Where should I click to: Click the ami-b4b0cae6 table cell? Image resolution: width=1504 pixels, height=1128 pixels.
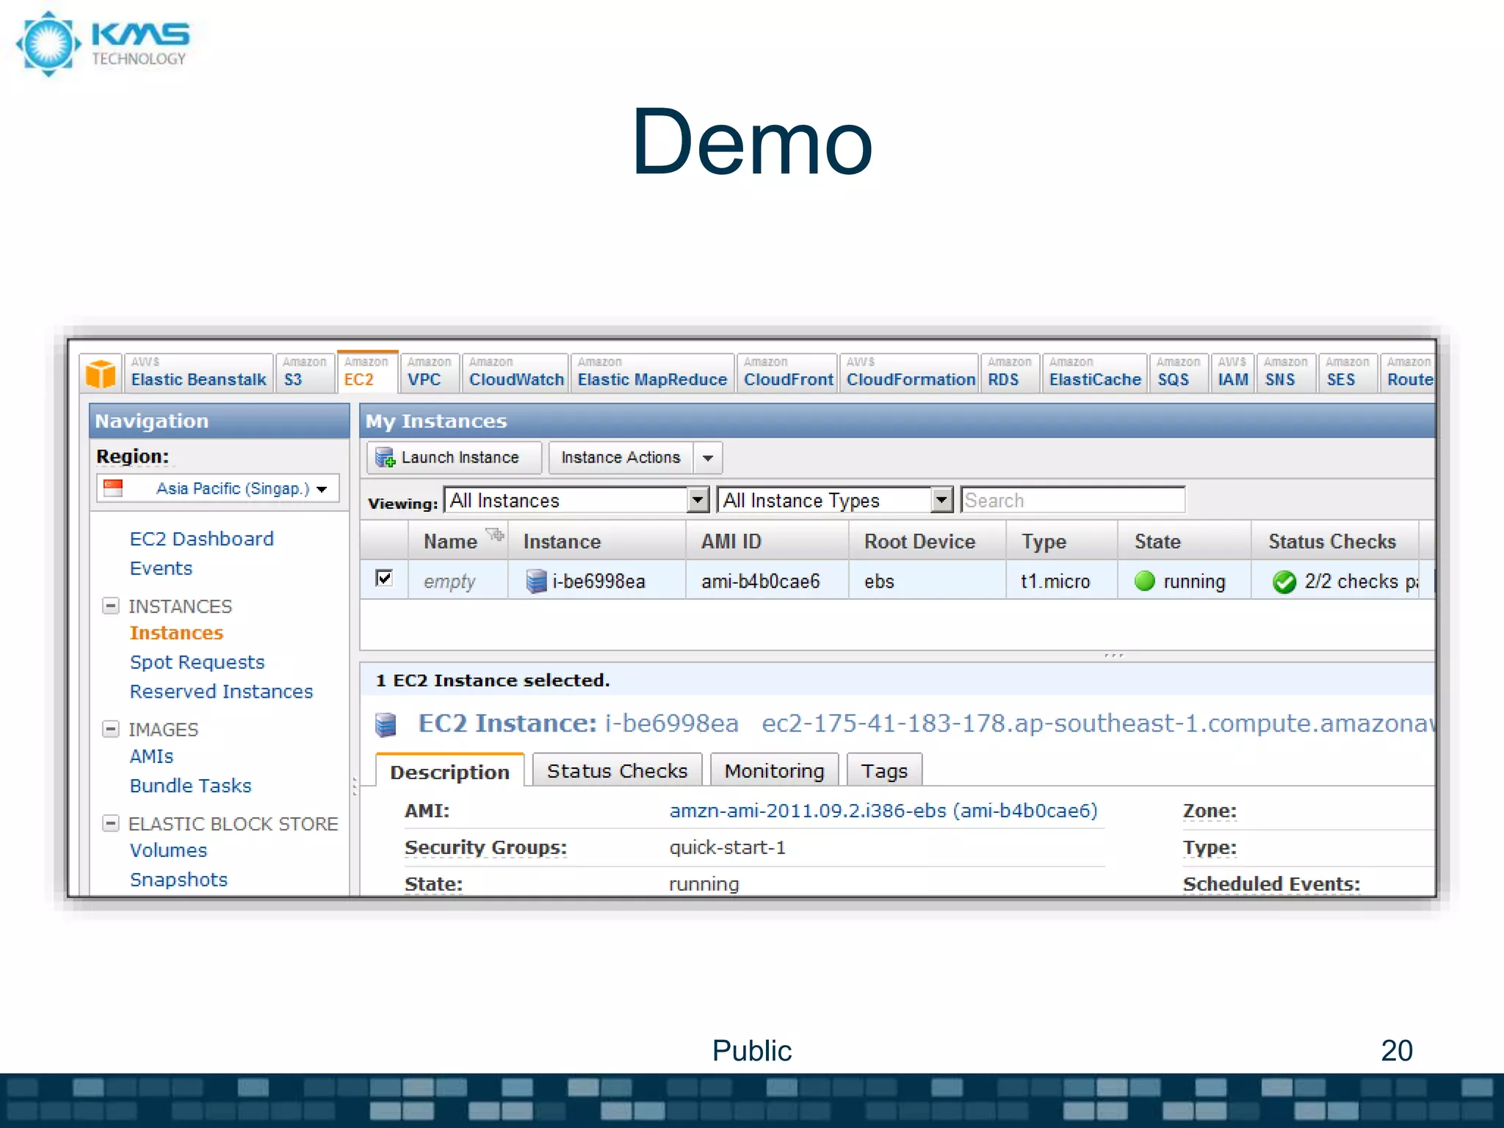[767, 582]
